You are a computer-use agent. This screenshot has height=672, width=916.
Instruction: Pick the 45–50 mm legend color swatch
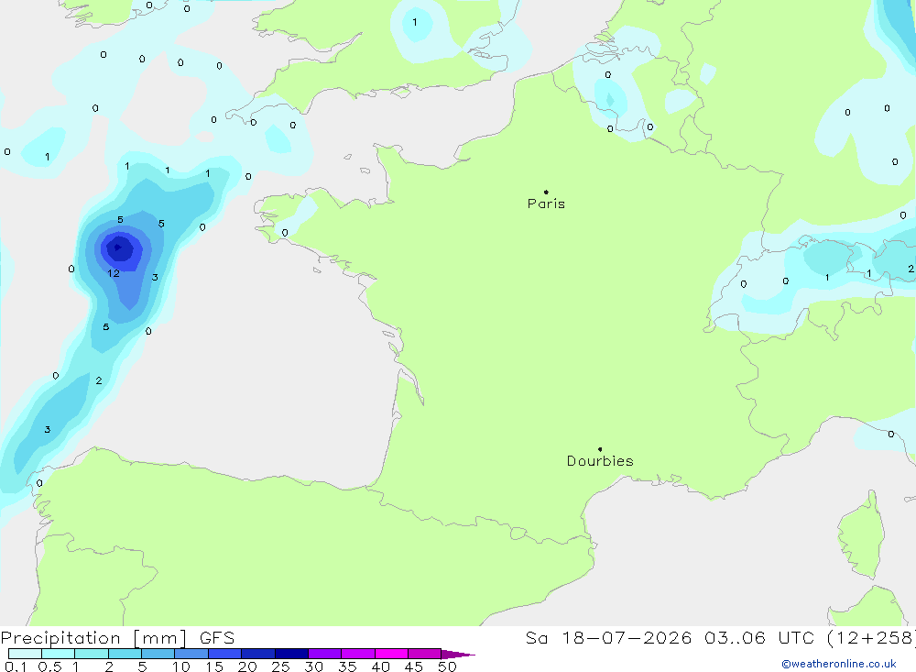425,654
